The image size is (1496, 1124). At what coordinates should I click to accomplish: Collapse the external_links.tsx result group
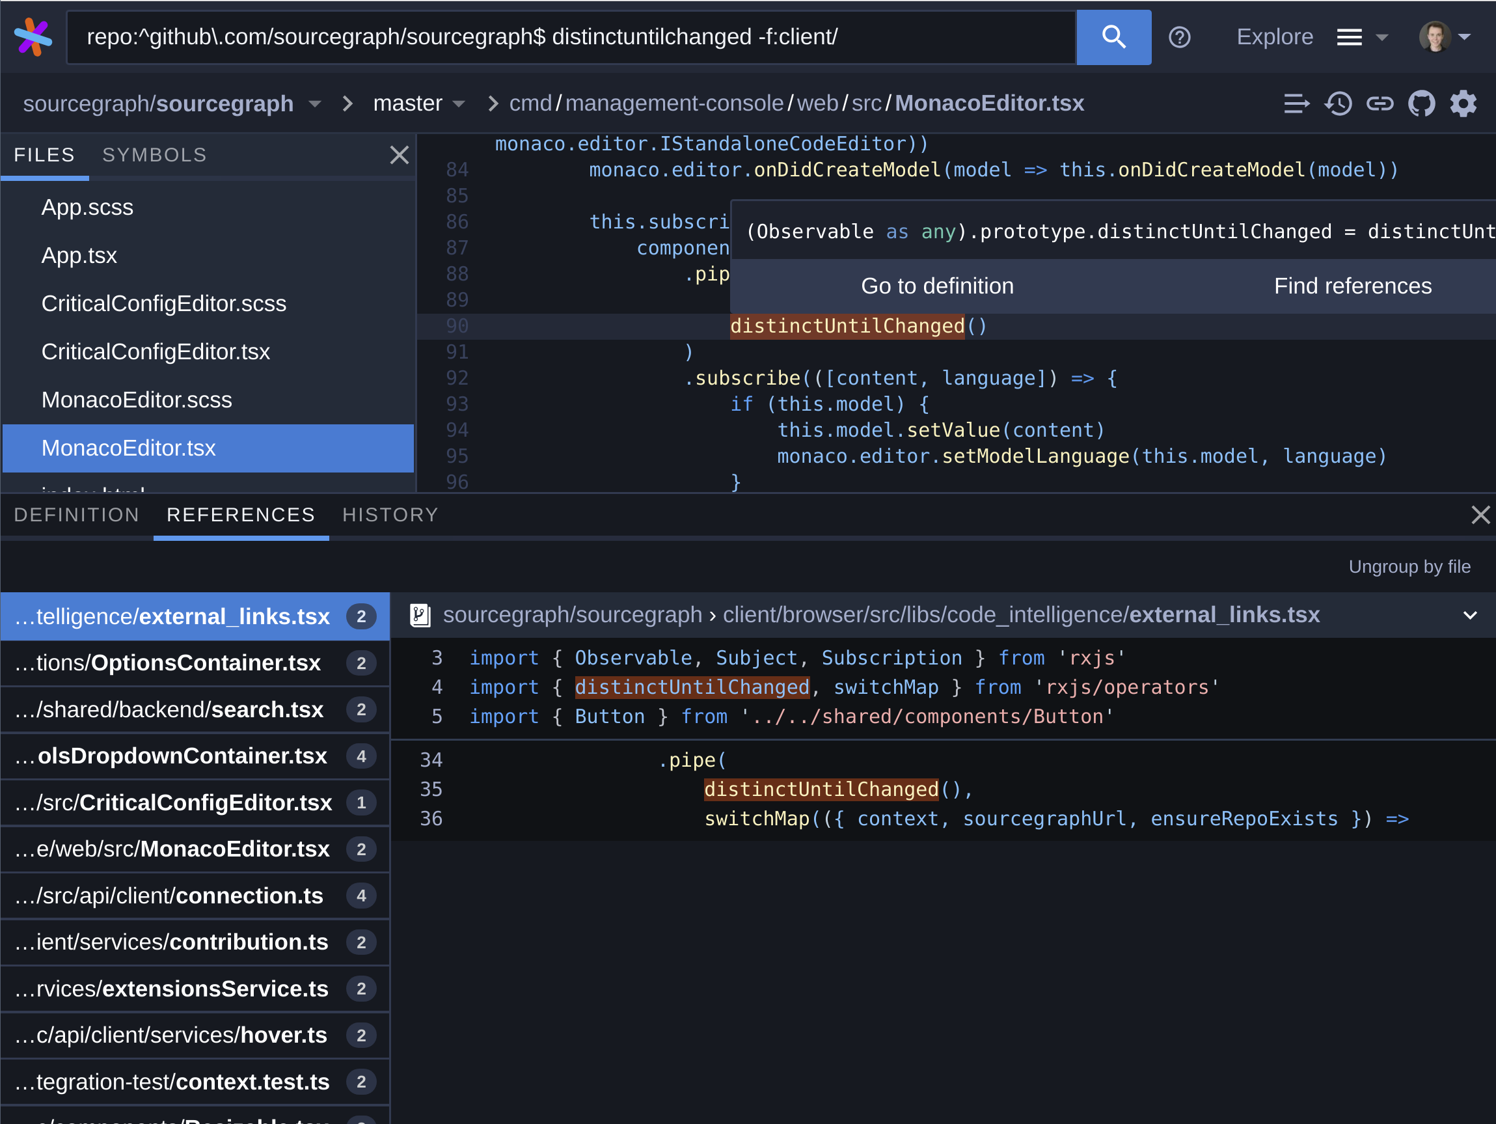coord(1469,615)
